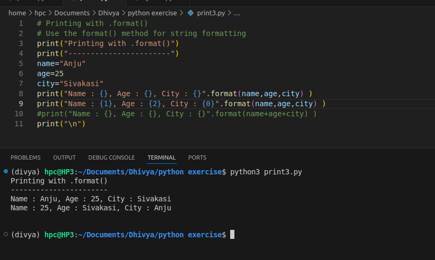Viewport: 435px width, 260px height.
Task: Expand the 'Documents' breadcrumb folder
Action: (72, 13)
